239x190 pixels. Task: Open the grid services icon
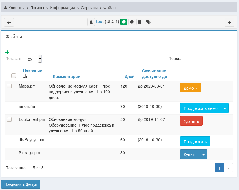[x=140, y=22]
